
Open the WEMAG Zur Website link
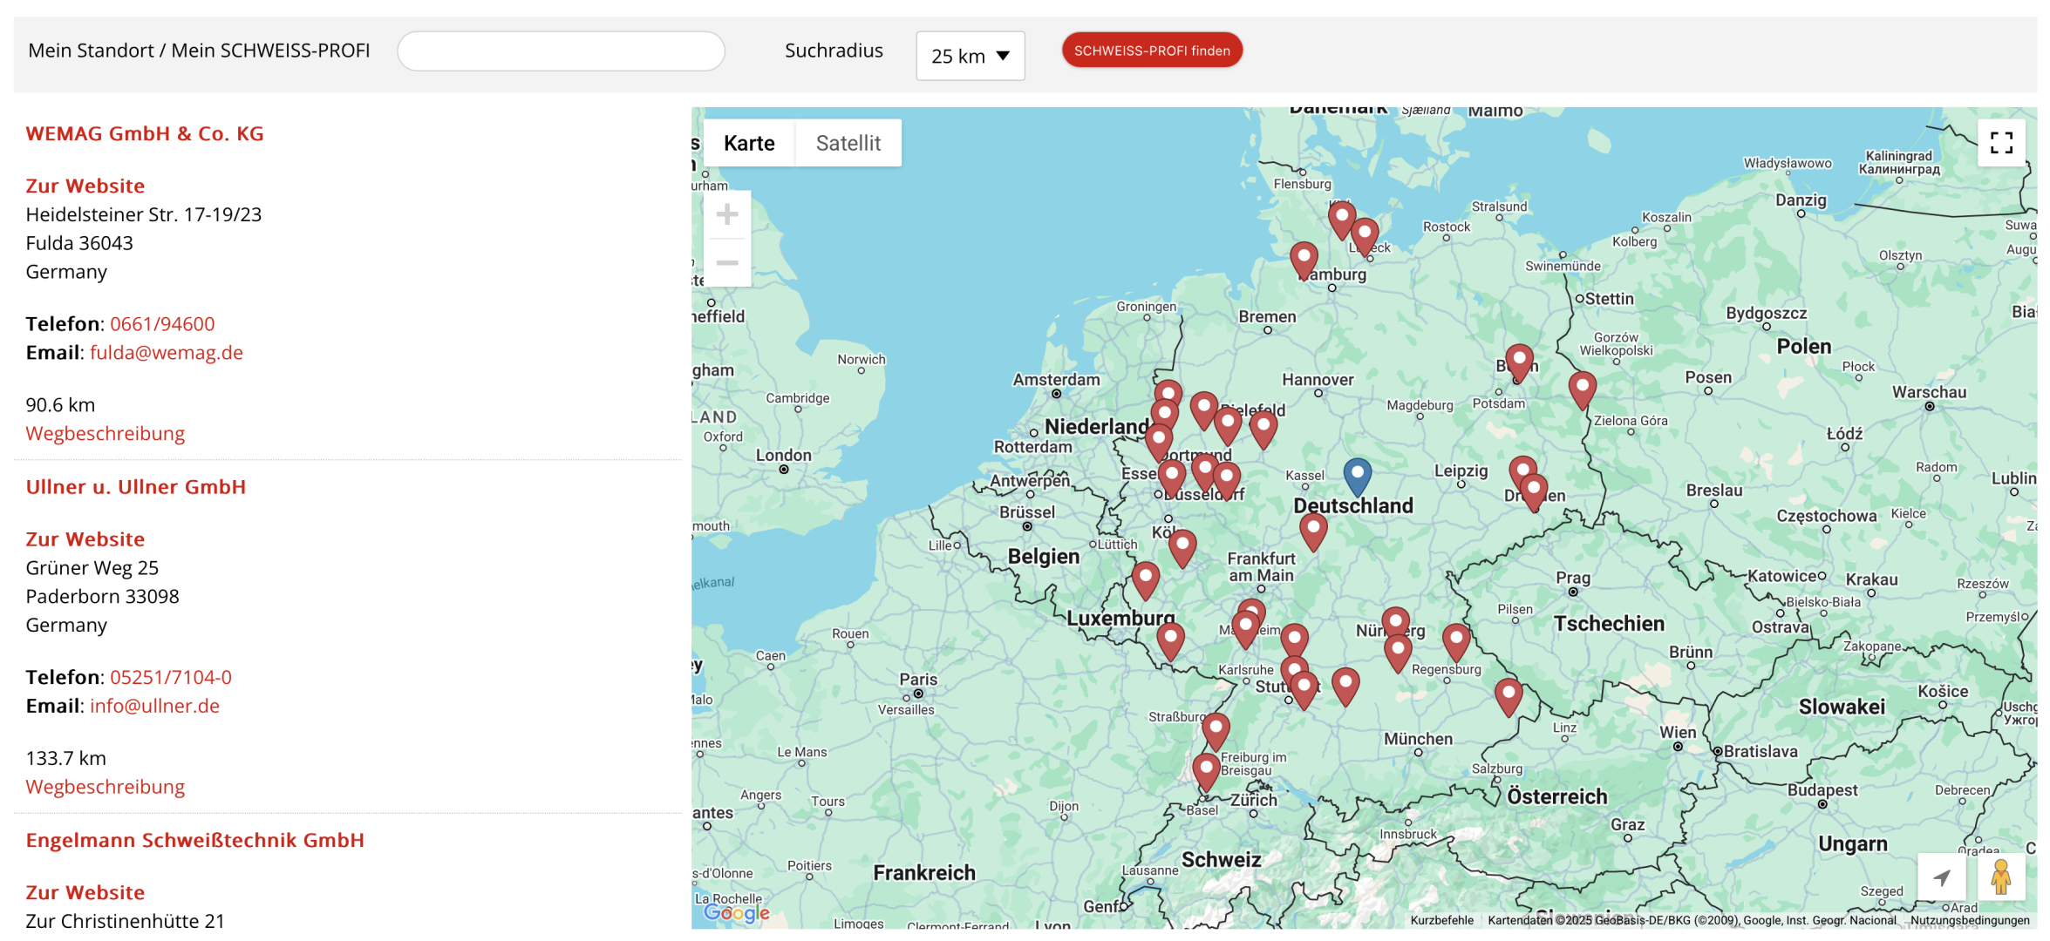pyautogui.click(x=85, y=186)
